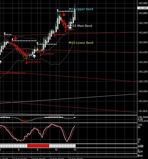
Task: Click the 142.850 price axis label
Action: click(143, 13)
